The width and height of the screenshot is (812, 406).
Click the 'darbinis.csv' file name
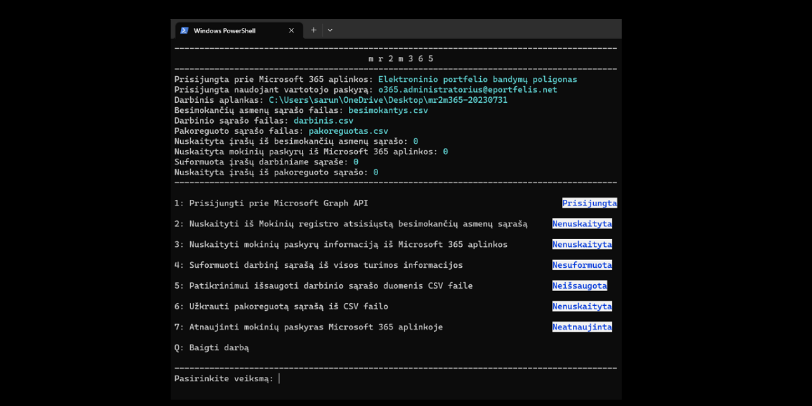coord(324,121)
